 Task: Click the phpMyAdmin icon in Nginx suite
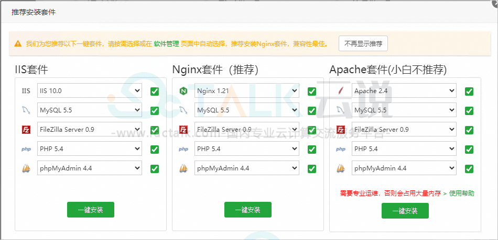pyautogui.click(x=183, y=168)
